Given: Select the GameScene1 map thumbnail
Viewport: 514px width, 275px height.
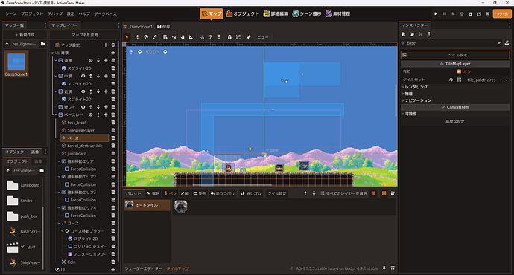Looking at the screenshot, I should (x=16, y=63).
